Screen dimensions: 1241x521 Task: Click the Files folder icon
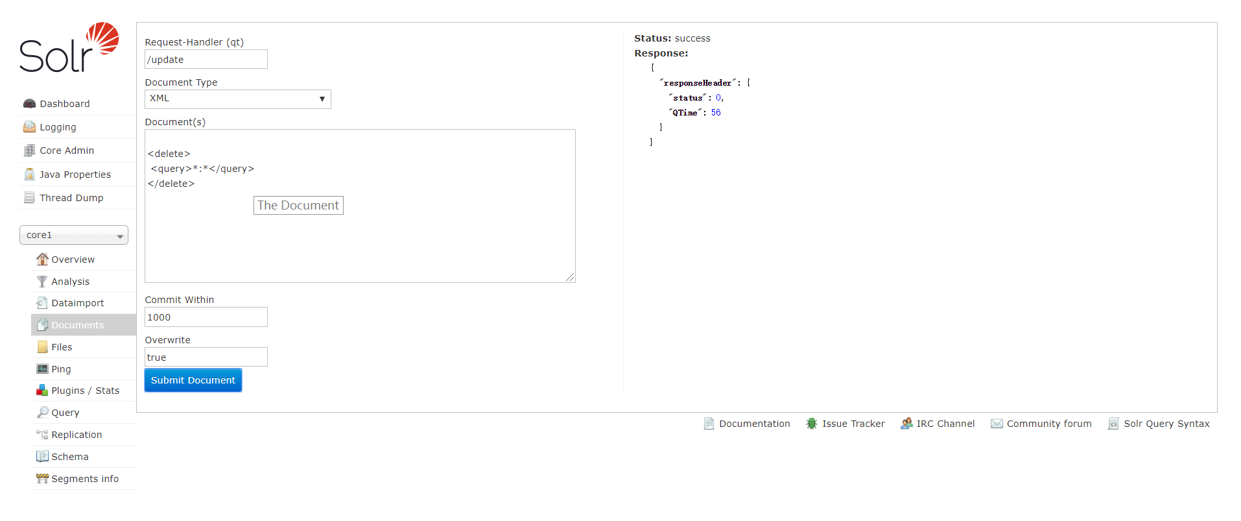42,347
